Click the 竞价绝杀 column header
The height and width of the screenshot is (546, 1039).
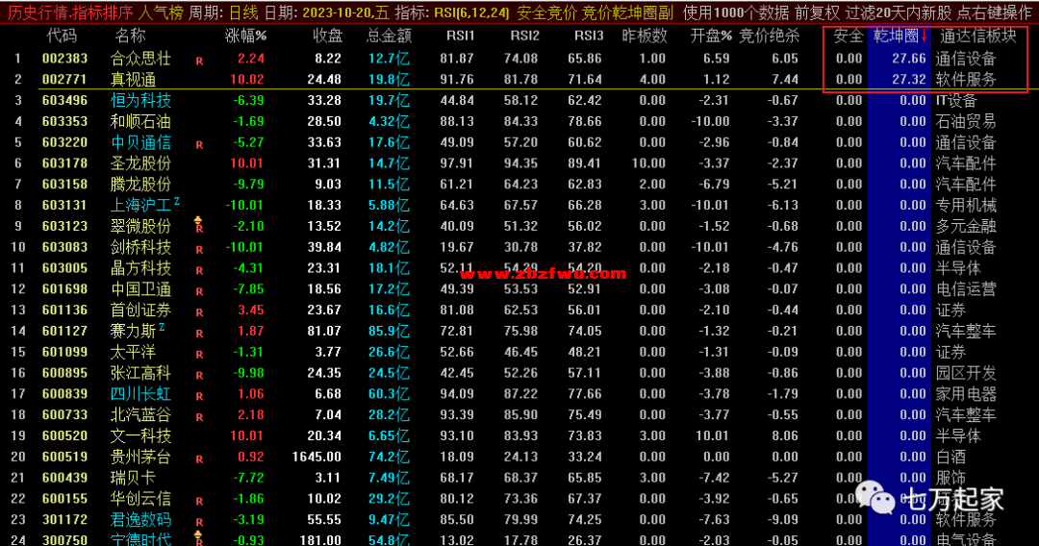(x=769, y=36)
